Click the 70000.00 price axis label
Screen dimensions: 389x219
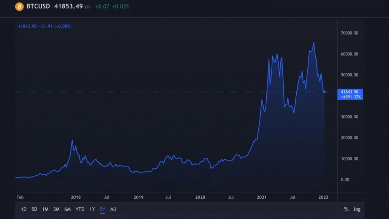(x=349, y=33)
